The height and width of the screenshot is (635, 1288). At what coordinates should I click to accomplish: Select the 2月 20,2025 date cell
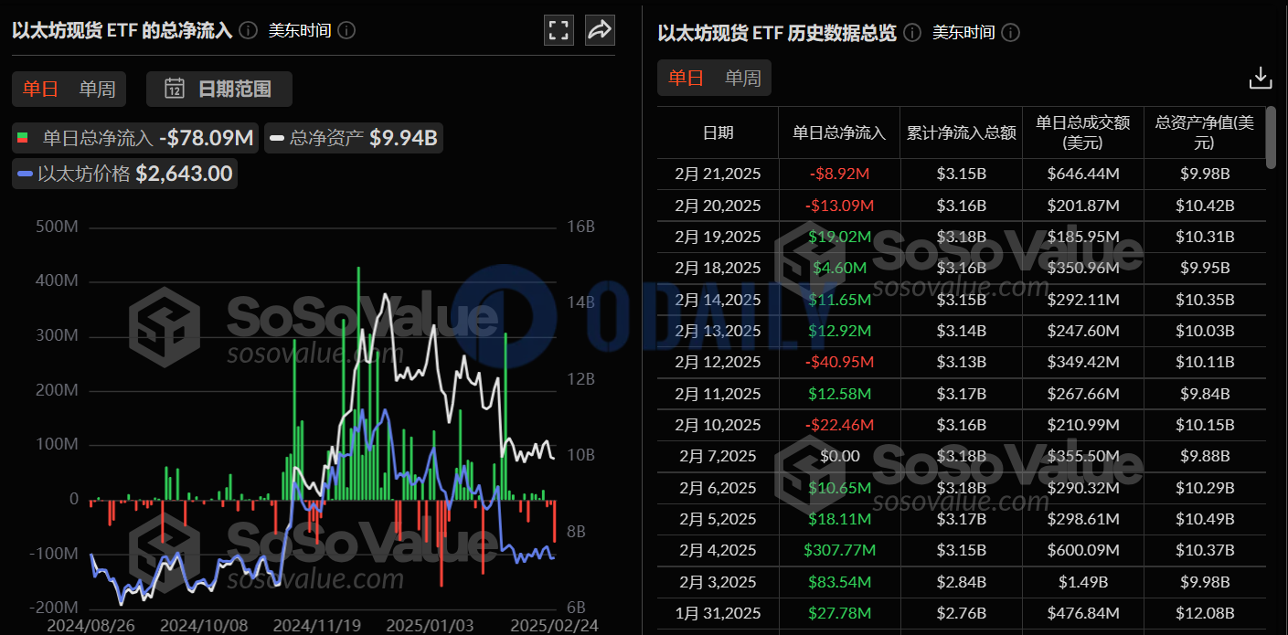coord(718,206)
